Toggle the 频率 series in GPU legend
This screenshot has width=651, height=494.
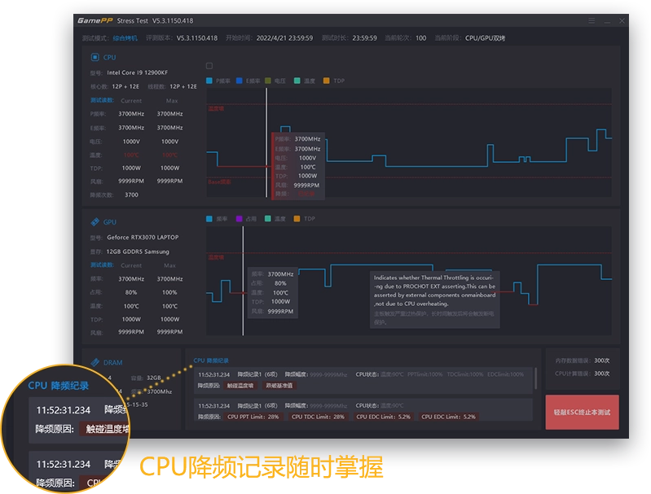[x=217, y=219]
